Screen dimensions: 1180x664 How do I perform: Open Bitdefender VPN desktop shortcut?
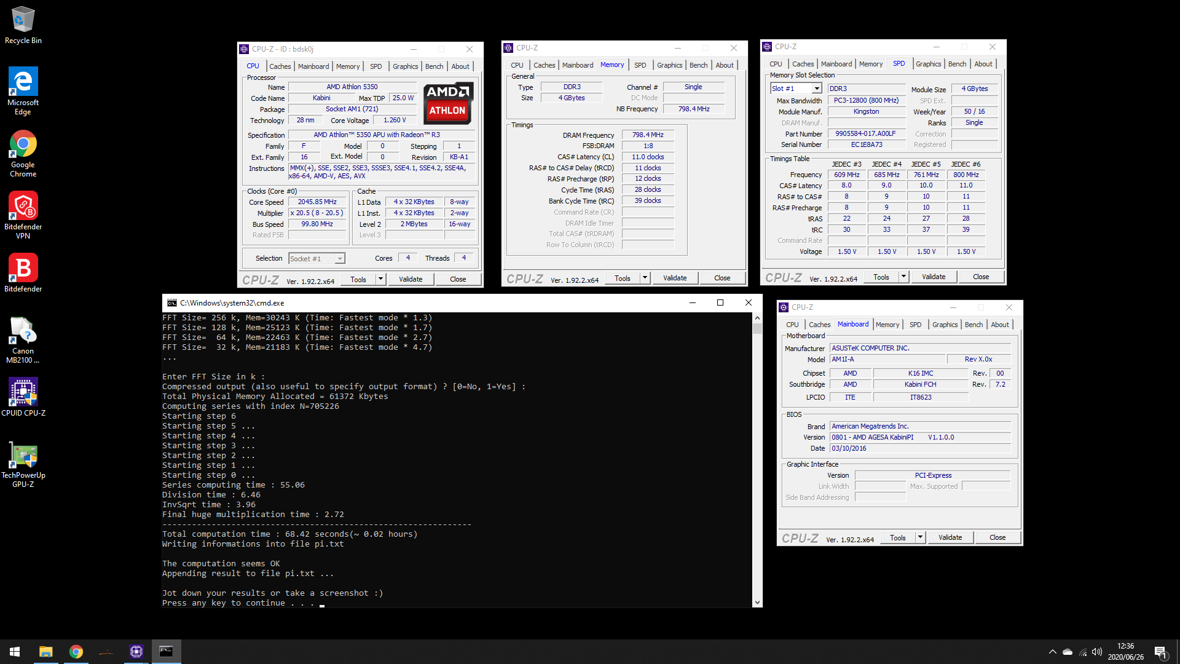coord(23,215)
